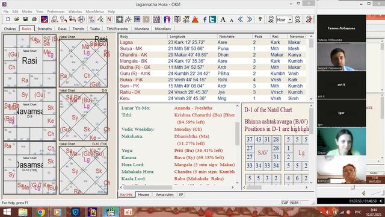Step time forward with the icon right of Hour
This screenshot has height=217, width=385.
click(298, 19)
